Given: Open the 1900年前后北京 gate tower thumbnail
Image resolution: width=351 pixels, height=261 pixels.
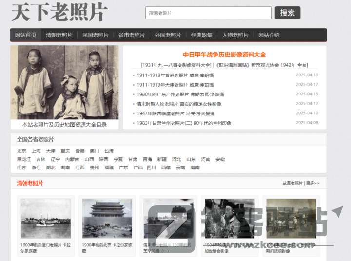Looking at the screenshot, I should pyautogui.click(x=107, y=218).
